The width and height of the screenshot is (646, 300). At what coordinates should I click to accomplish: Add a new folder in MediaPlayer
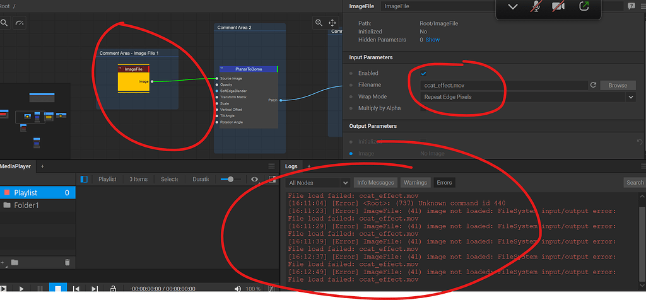click(x=14, y=262)
